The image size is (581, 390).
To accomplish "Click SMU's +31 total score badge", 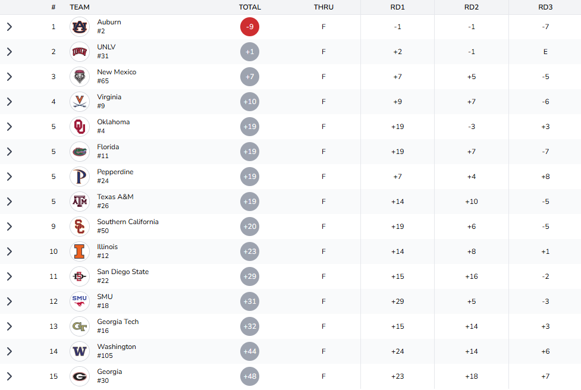I will tap(250, 301).
